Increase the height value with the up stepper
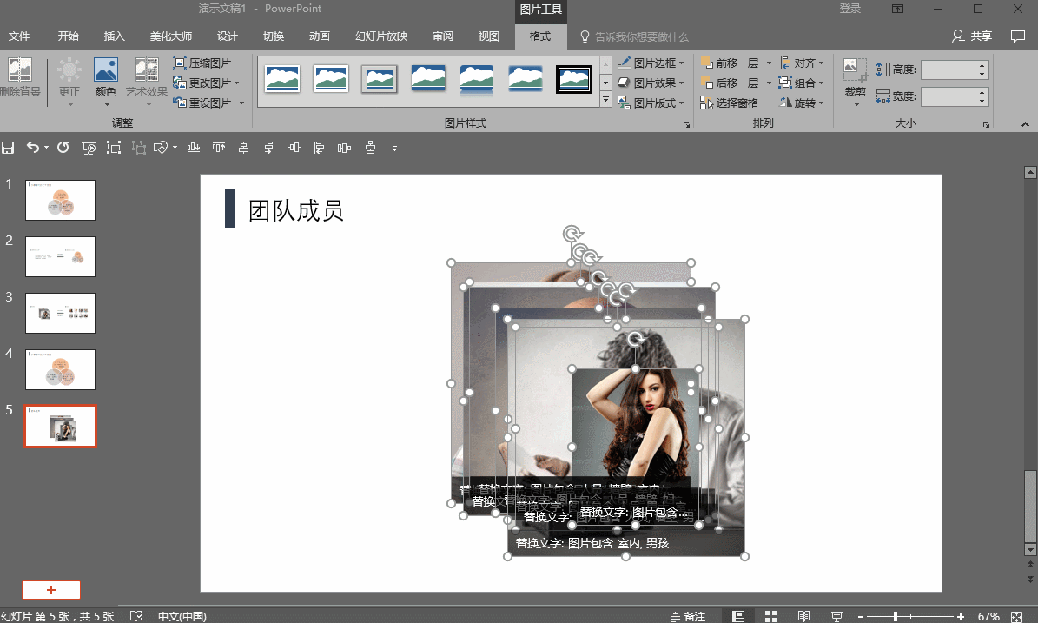The width and height of the screenshot is (1038, 623). coord(982,65)
